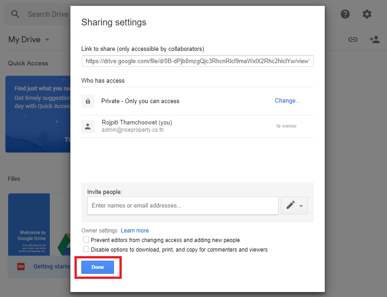387x297 pixels.
Task: Expand the My Drive dropdown arrow
Action: [47, 40]
